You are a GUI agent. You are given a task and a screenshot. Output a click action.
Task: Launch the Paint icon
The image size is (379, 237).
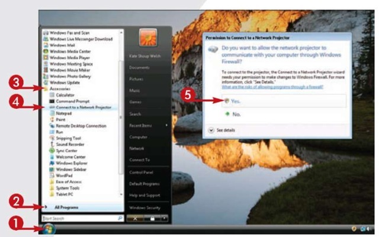52,119
